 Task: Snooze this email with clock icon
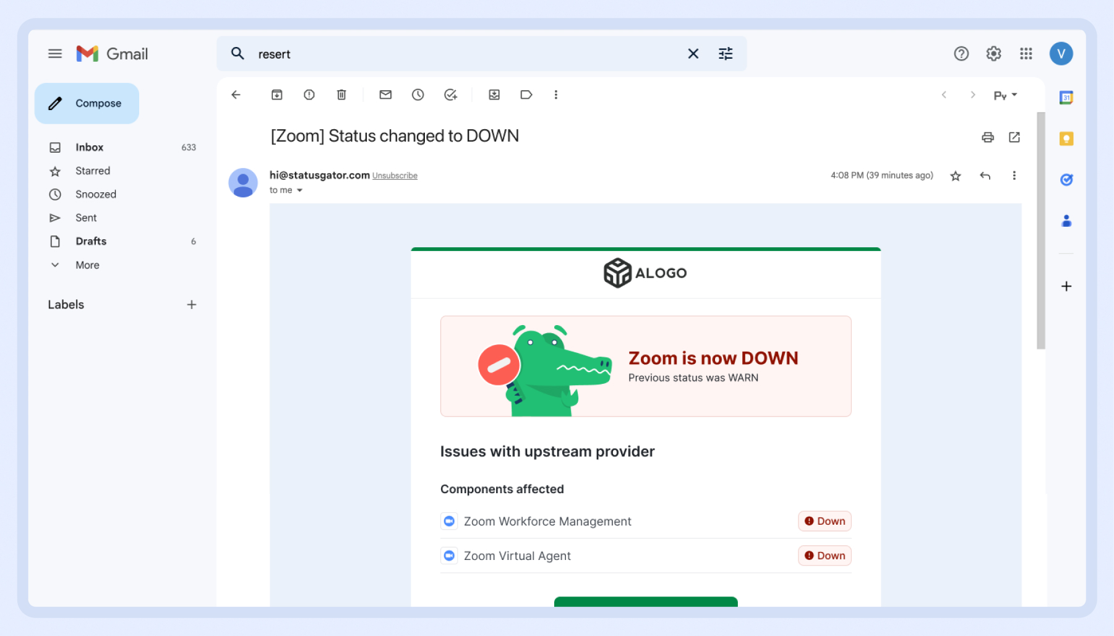[x=418, y=95]
